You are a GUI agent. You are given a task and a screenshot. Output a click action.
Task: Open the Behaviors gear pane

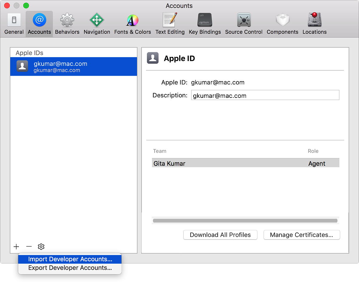[67, 24]
